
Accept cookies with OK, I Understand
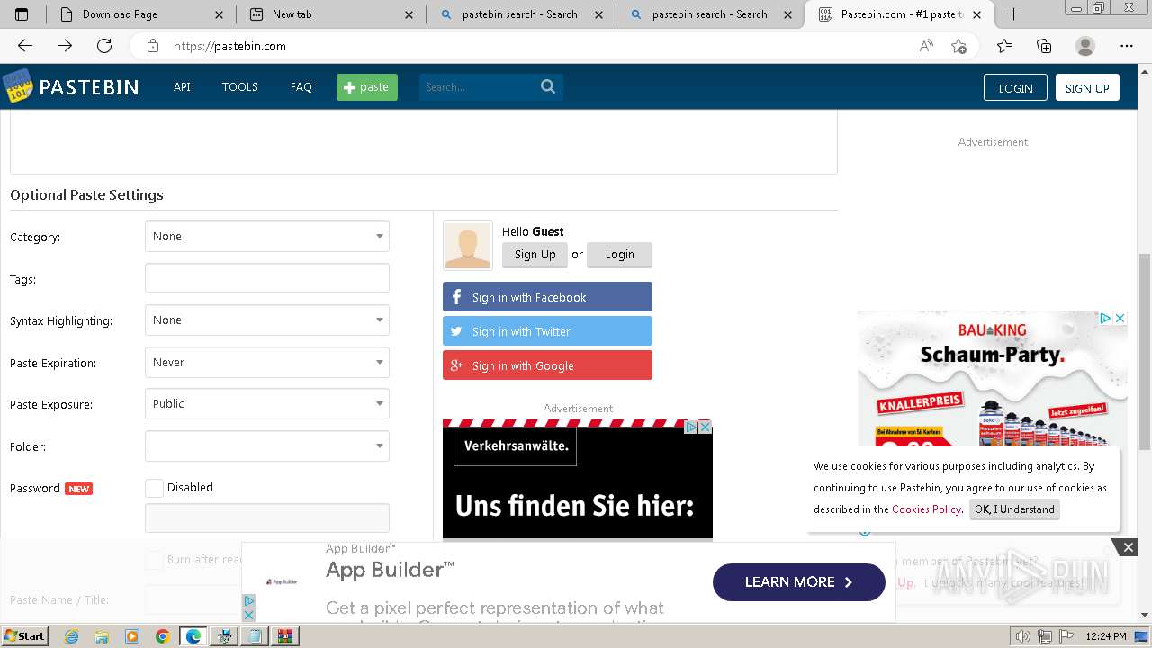(x=1014, y=509)
